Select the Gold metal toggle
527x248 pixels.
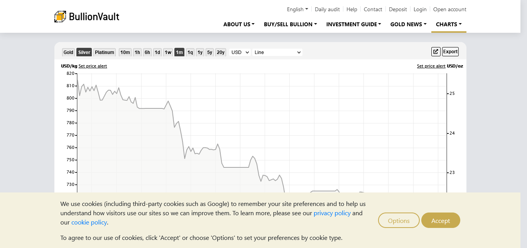pyautogui.click(x=68, y=52)
